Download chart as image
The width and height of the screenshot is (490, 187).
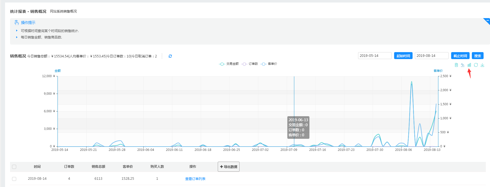pos(482,65)
